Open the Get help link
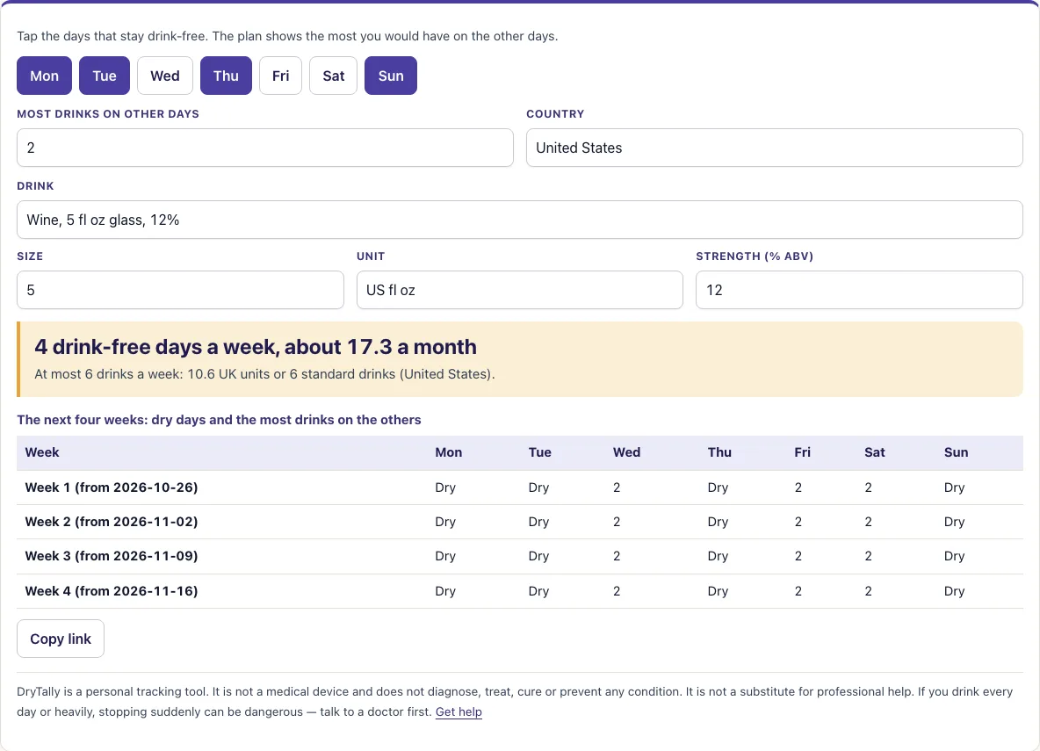The height and width of the screenshot is (751, 1040). coord(459,711)
